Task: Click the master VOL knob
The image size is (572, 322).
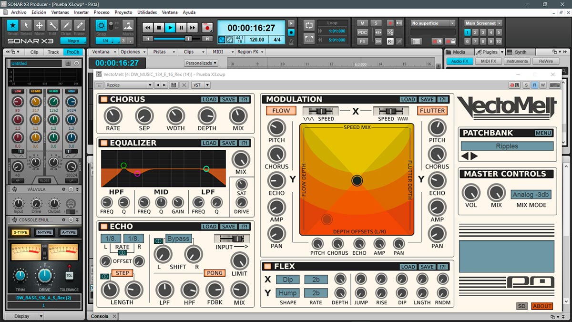Action: (470, 192)
